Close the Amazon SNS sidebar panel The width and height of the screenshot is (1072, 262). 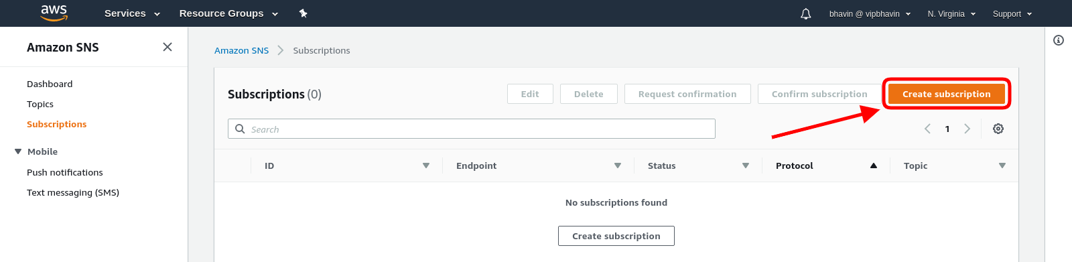(167, 47)
